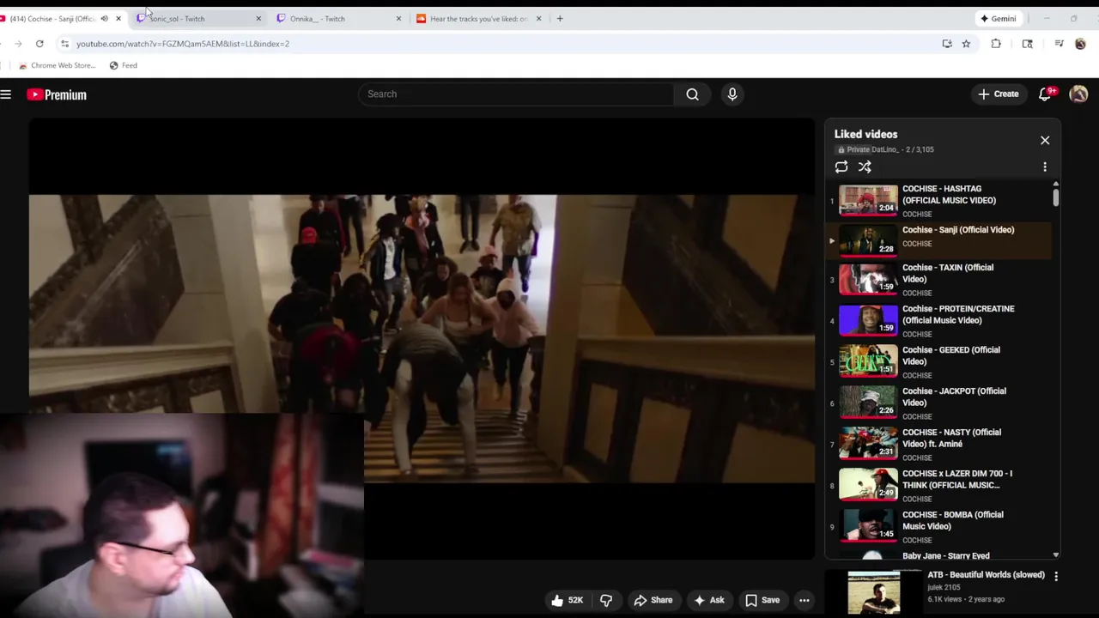
Task: Like the video with the thumbs-up button
Action: (x=567, y=601)
